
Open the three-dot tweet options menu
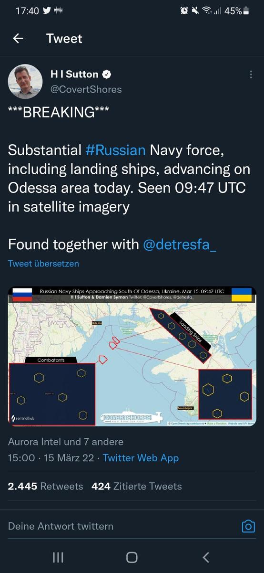[x=251, y=74]
